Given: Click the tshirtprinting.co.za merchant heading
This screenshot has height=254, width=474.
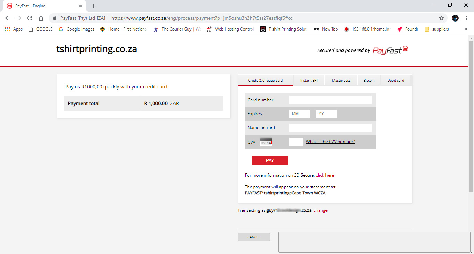Looking at the screenshot, I should pos(96,49).
